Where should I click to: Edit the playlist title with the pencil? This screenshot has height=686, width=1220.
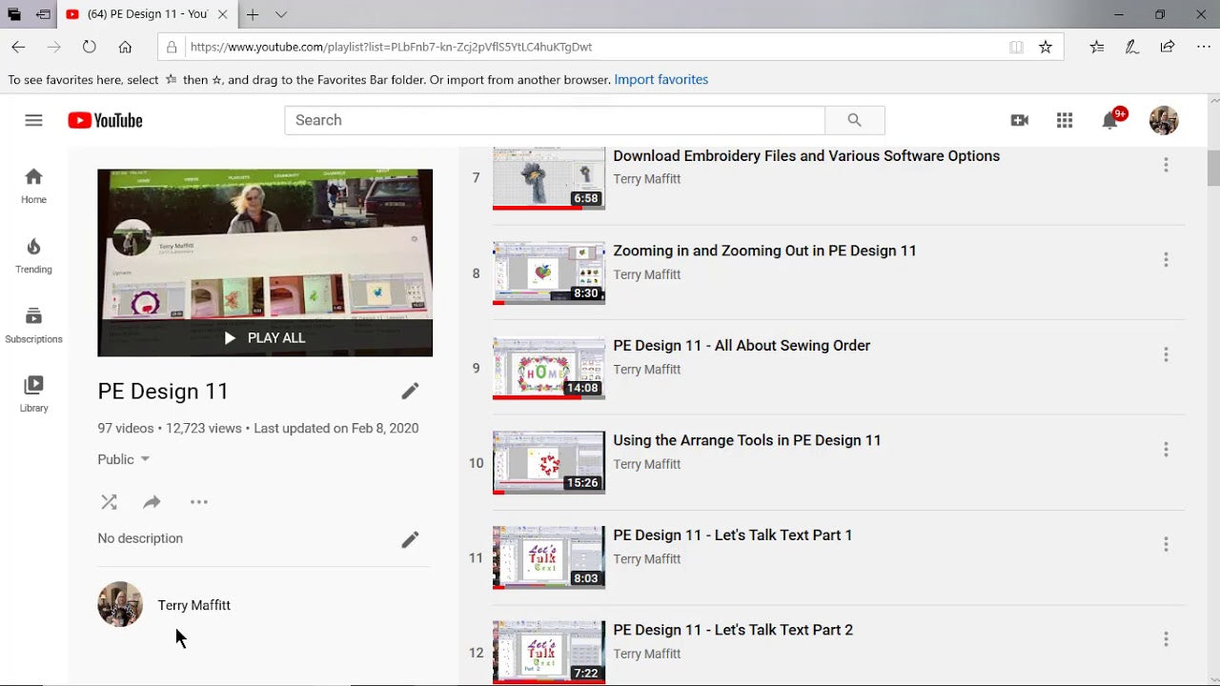(x=410, y=391)
